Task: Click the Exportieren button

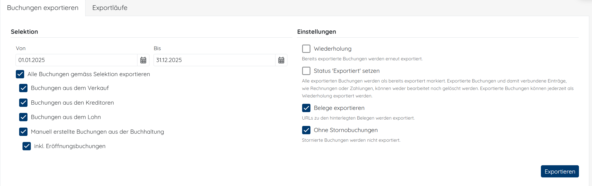Action: tap(560, 171)
